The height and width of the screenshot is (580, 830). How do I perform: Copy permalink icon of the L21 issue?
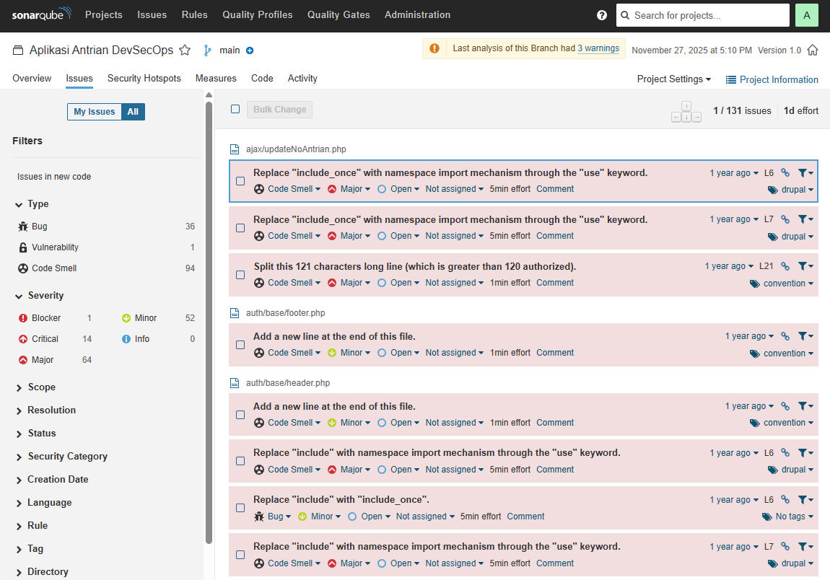point(785,266)
